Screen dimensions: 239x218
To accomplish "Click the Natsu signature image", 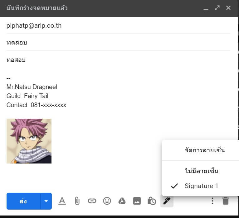I will coord(29,141).
